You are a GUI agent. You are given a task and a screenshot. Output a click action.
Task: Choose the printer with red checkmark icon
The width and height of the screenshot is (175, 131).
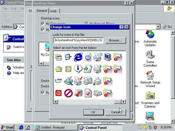click(x=78, y=81)
